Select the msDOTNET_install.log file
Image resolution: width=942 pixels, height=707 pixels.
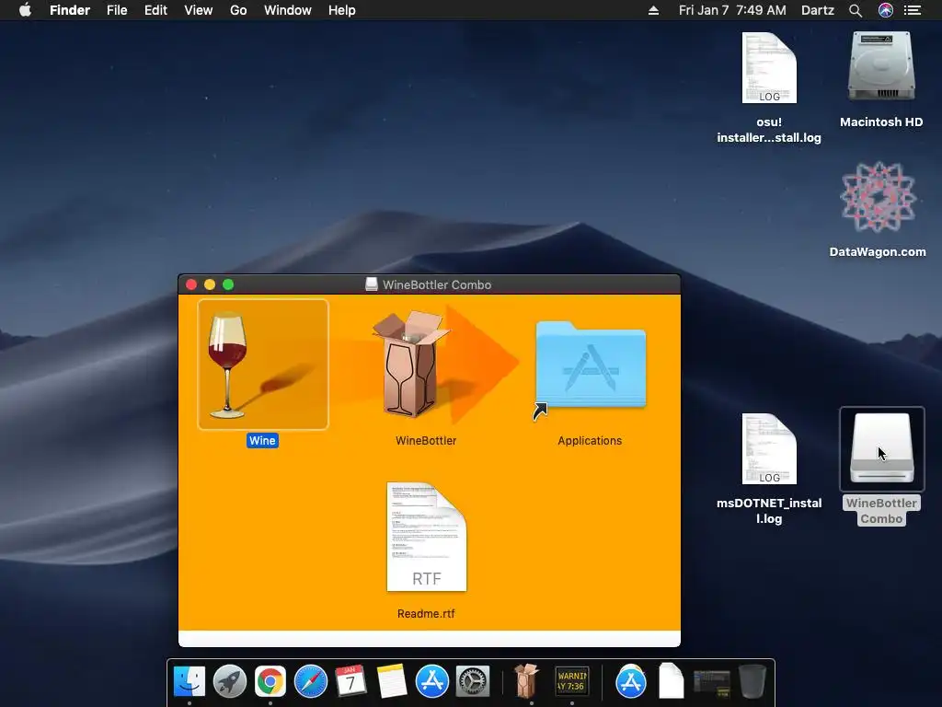point(769,449)
